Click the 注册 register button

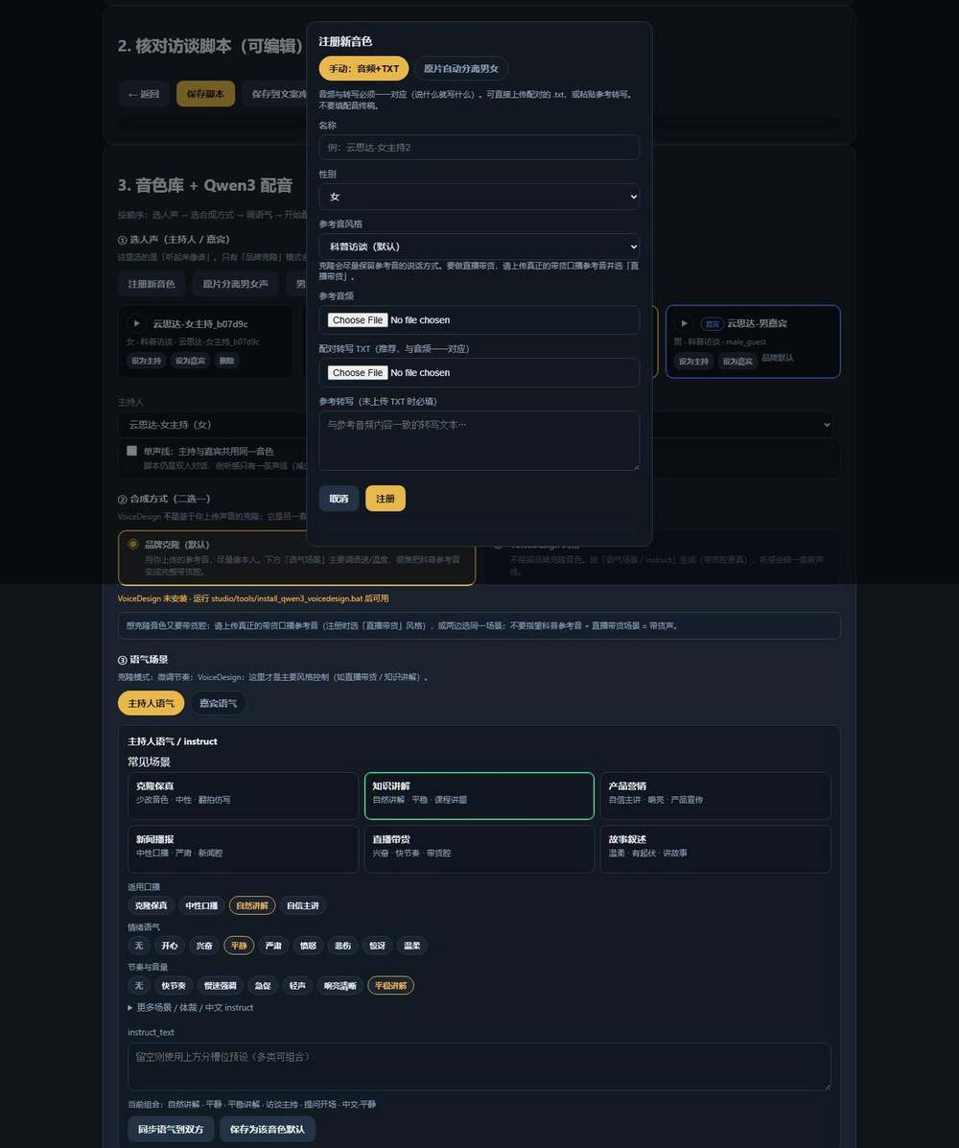pyautogui.click(x=386, y=498)
